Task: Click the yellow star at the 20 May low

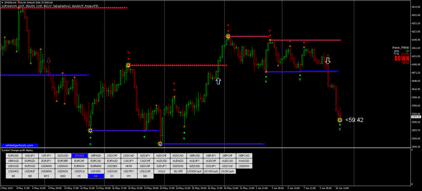Action: pyautogui.click(x=160, y=144)
